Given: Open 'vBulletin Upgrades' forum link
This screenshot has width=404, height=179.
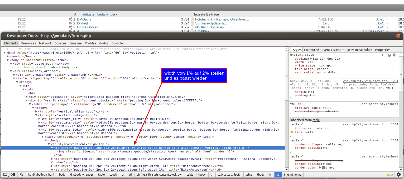Looking at the screenshot, I should [209, 27].
